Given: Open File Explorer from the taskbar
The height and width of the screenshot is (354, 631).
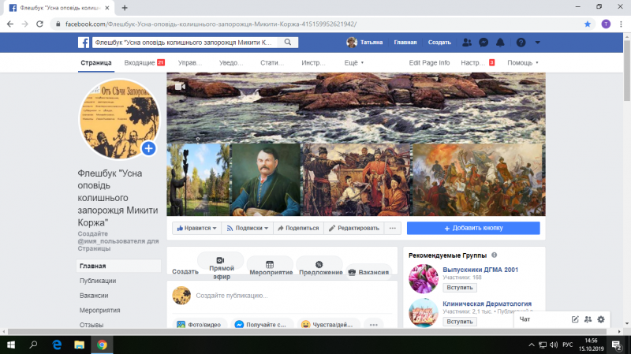Looking at the screenshot, I should pyautogui.click(x=80, y=345).
